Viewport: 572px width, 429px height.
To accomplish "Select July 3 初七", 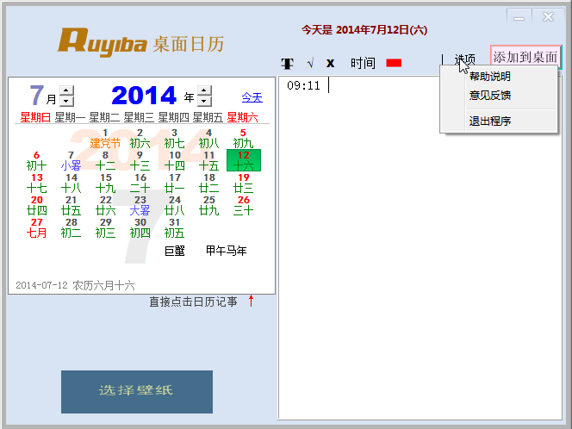I will click(174, 138).
